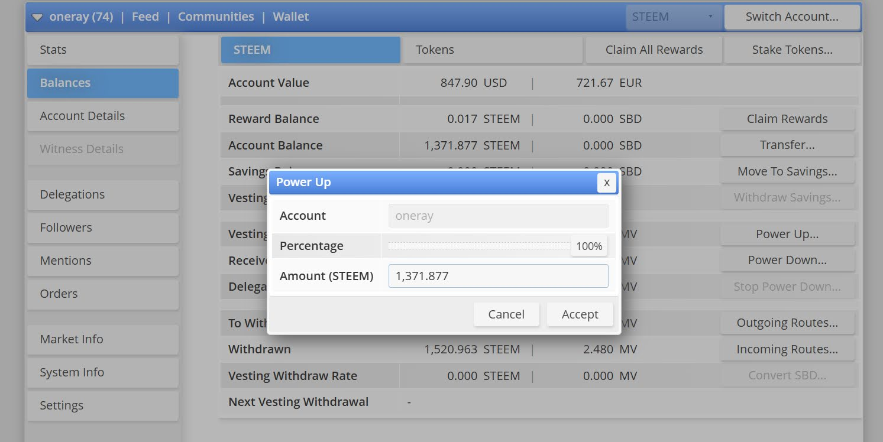Viewport: 883px width, 442px height.
Task: Cancel the Power Up dialog
Action: pos(506,314)
